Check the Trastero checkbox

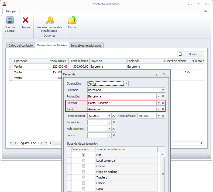(x=83, y=177)
